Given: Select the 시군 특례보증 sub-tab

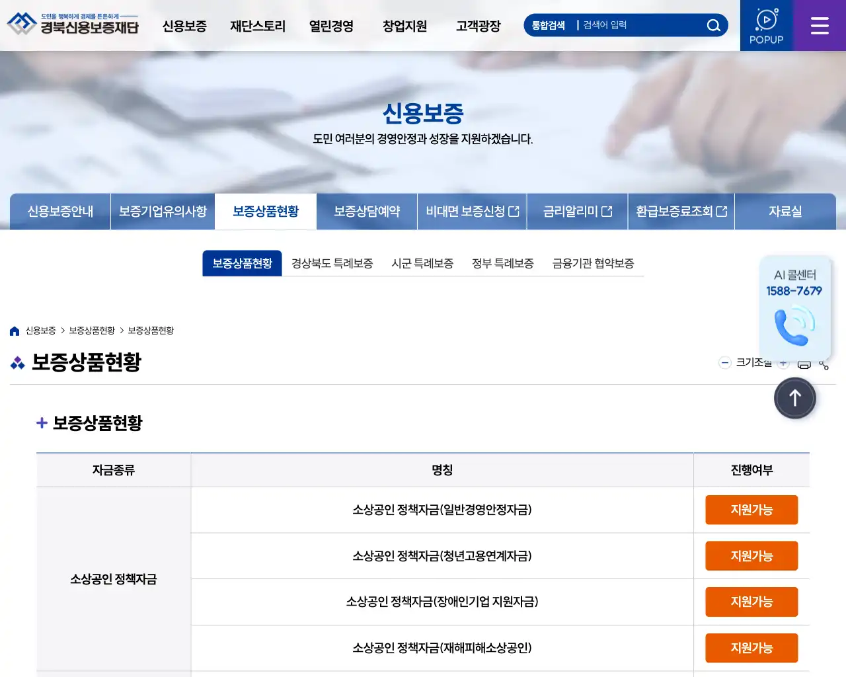Looking at the screenshot, I should (422, 263).
